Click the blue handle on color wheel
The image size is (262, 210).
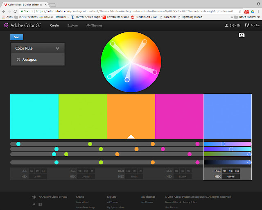coord(127,80)
